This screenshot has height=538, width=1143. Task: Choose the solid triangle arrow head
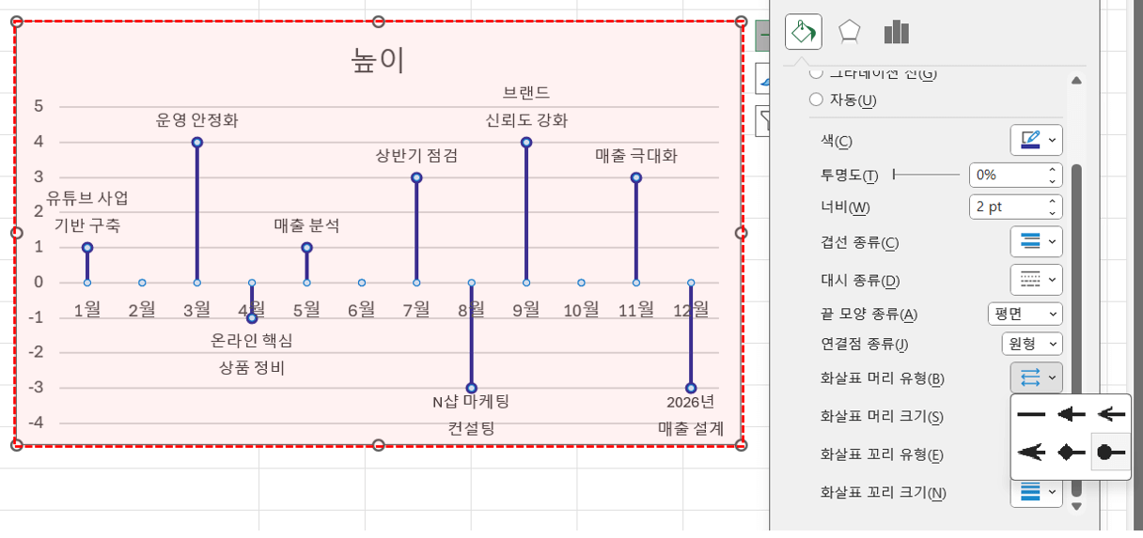pyautogui.click(x=1072, y=413)
